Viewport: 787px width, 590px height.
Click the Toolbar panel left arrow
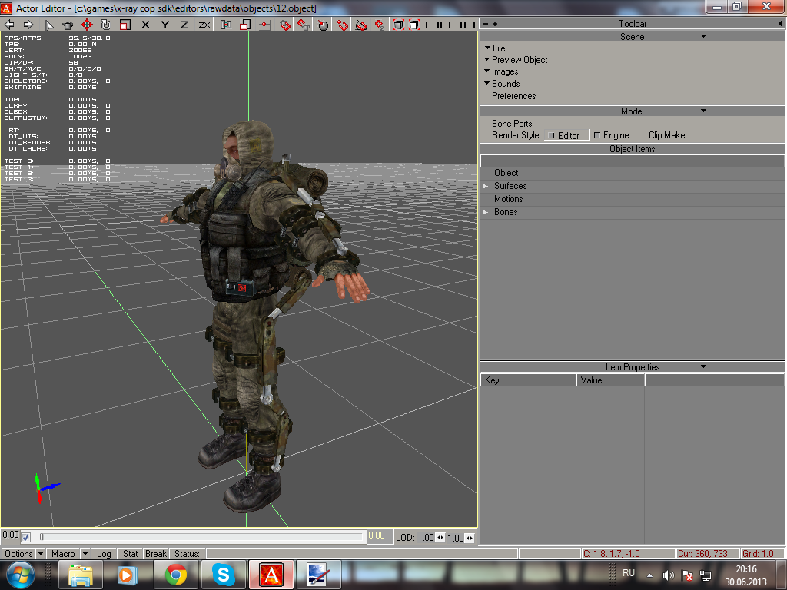point(780,24)
